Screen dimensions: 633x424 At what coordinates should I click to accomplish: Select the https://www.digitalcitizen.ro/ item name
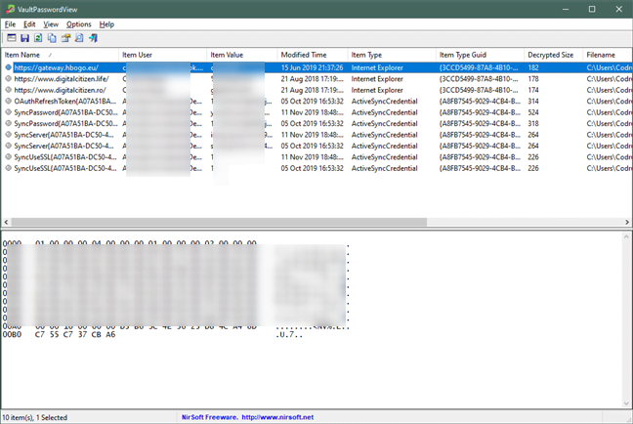pyautogui.click(x=61, y=90)
